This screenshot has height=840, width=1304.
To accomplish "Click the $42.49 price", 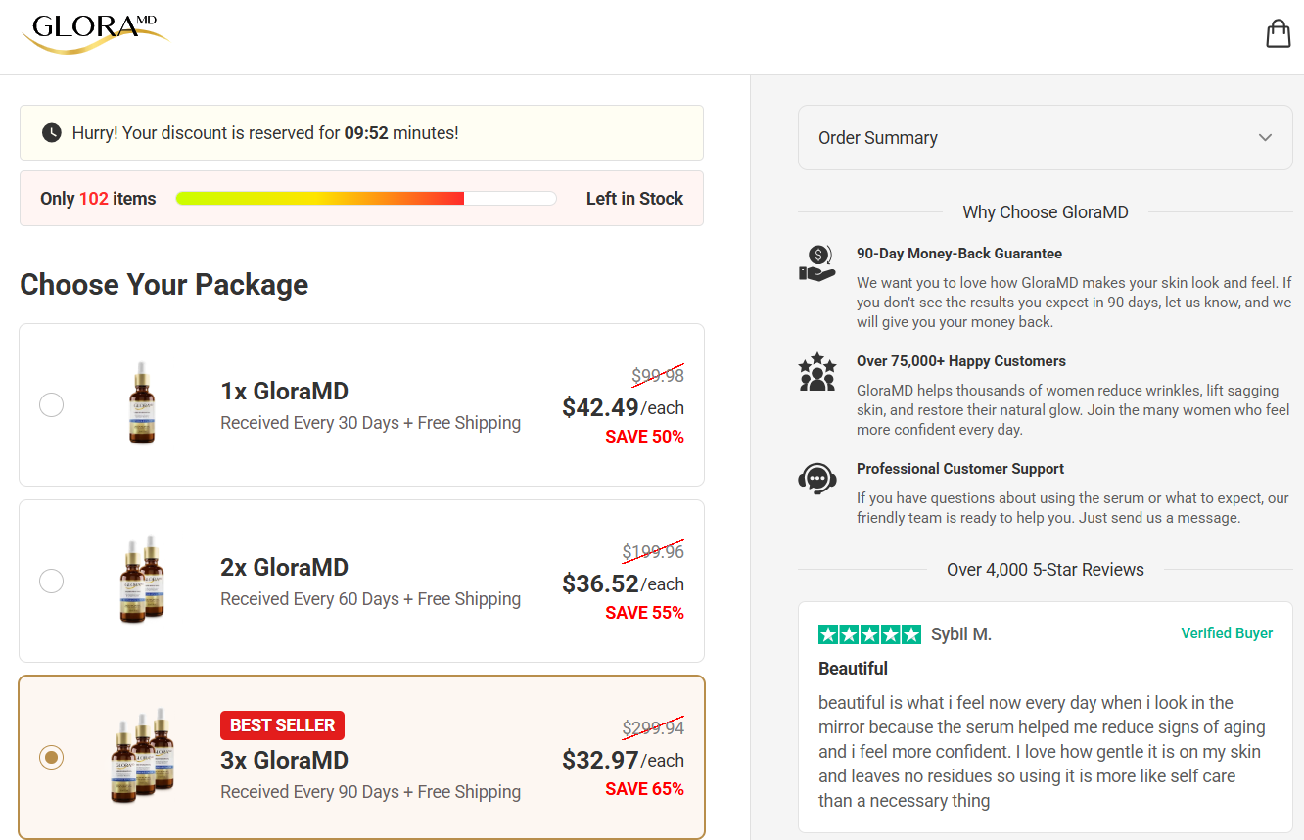I will click(x=600, y=407).
